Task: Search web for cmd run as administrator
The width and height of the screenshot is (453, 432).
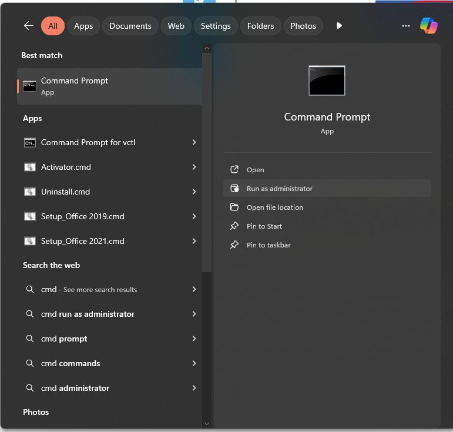Action: tap(109, 314)
